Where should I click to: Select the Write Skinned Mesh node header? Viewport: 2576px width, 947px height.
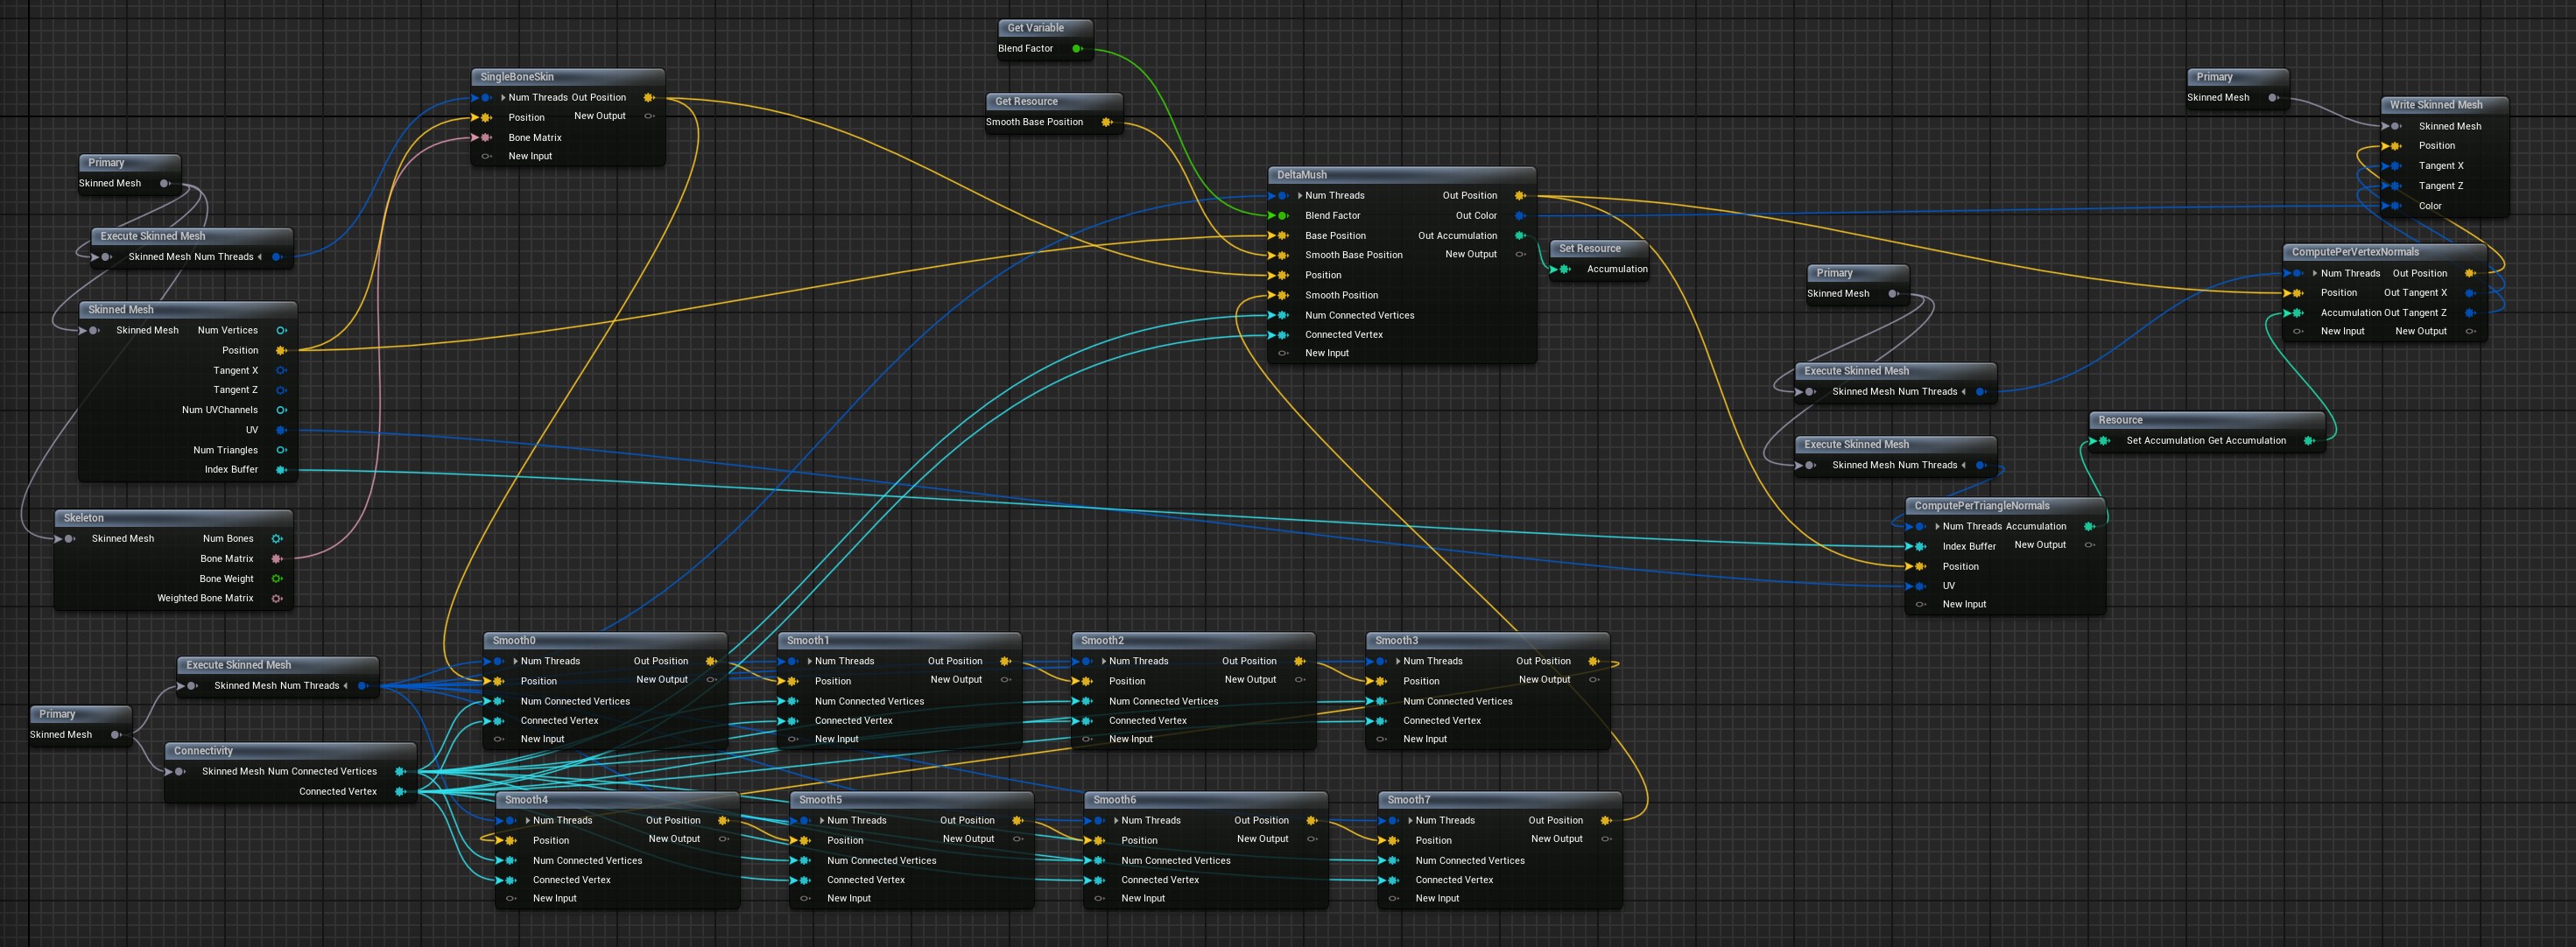point(2435,104)
